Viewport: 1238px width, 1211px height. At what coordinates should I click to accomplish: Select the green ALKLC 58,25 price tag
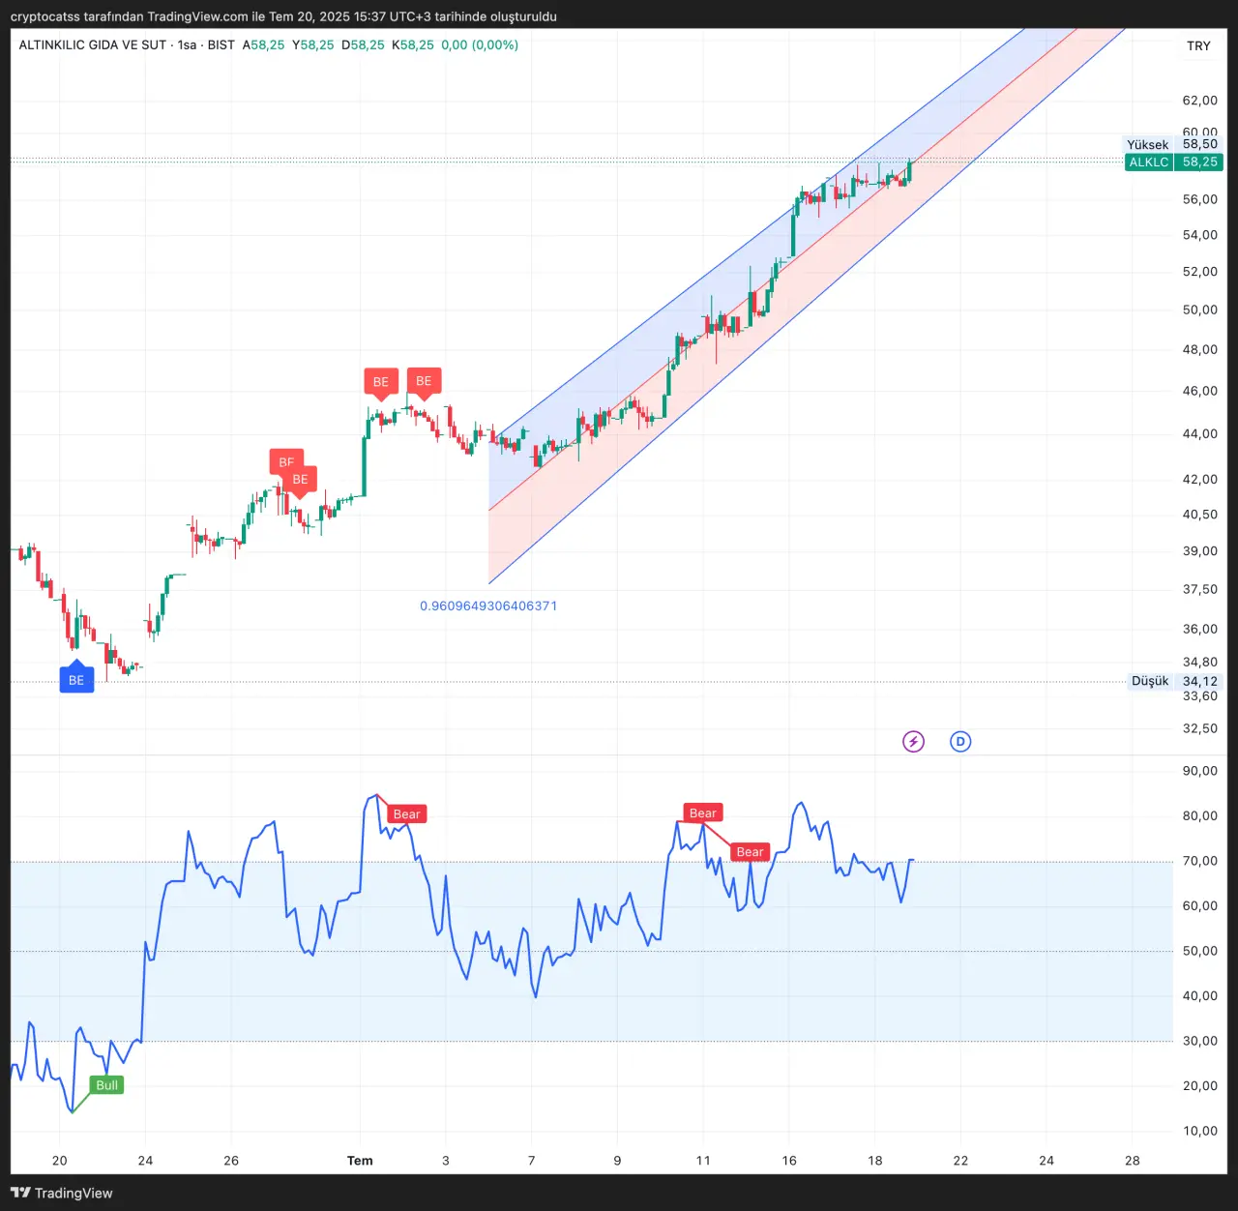coord(1173,162)
